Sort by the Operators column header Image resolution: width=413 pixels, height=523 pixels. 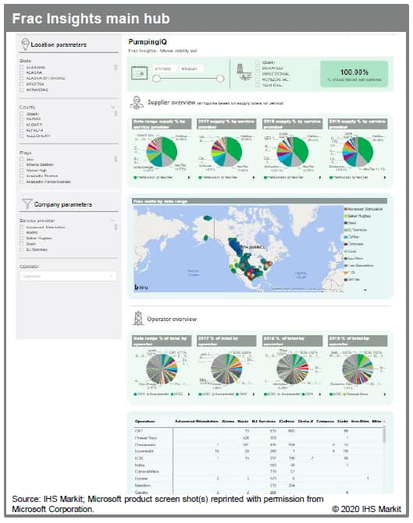pyautogui.click(x=144, y=421)
